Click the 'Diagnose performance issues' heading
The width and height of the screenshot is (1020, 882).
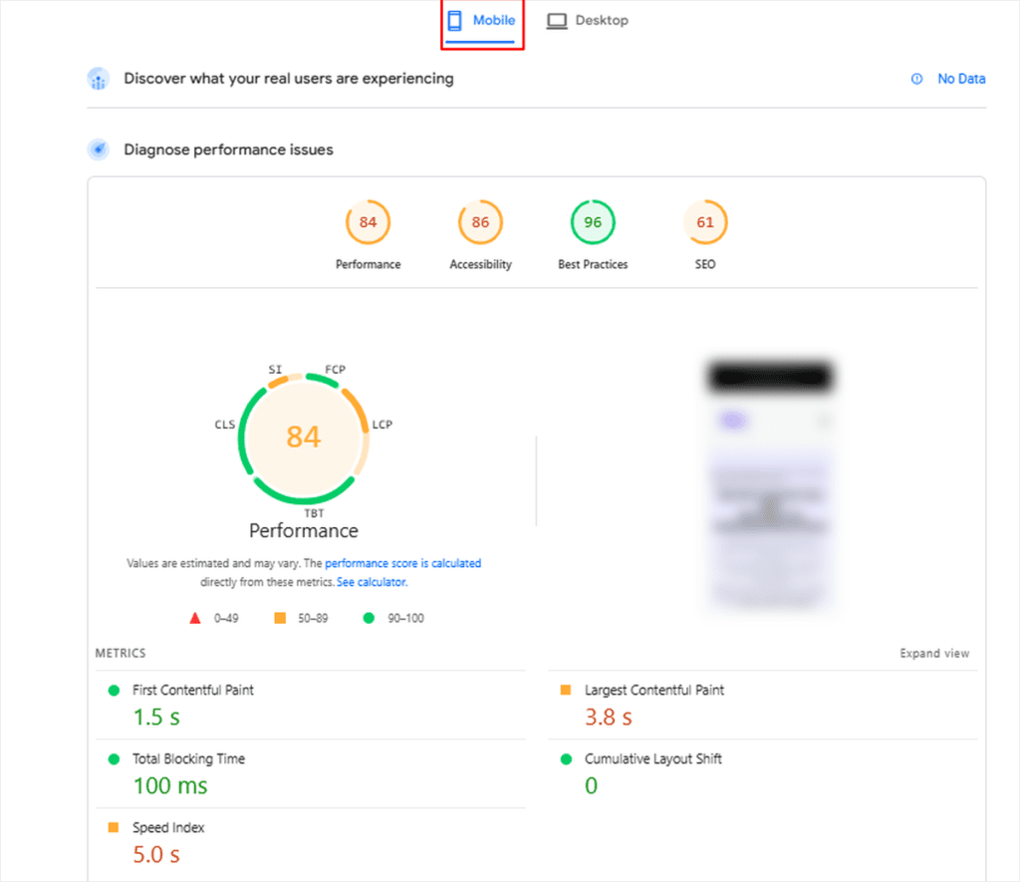pyautogui.click(x=228, y=149)
